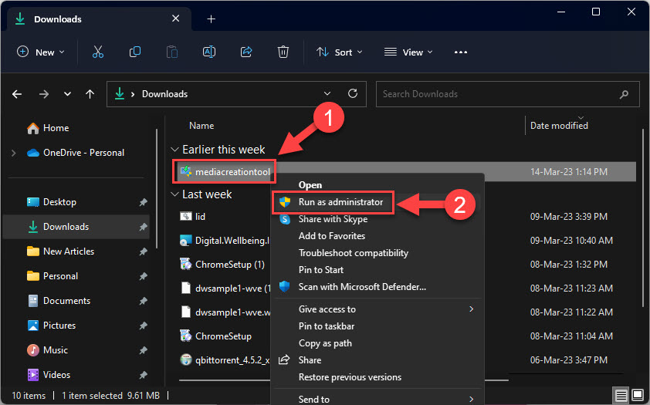Unpin Videos from quick access

(x=143, y=375)
